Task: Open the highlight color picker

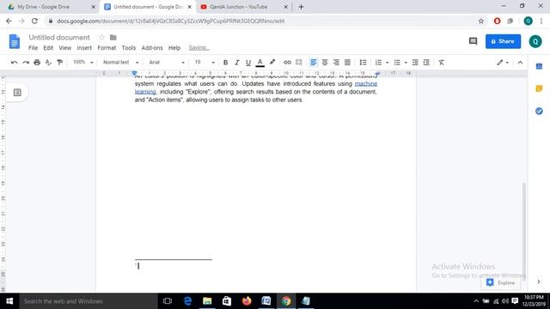Action: click(272, 63)
